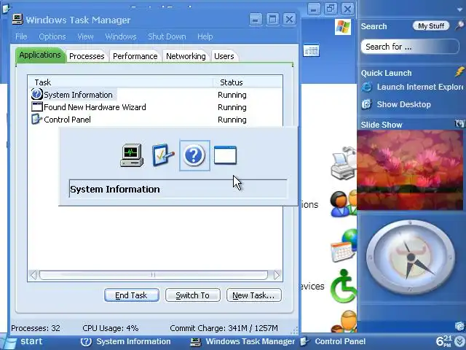Click the My Stuff button in Search
This screenshot has height=350, width=466.
point(431,26)
